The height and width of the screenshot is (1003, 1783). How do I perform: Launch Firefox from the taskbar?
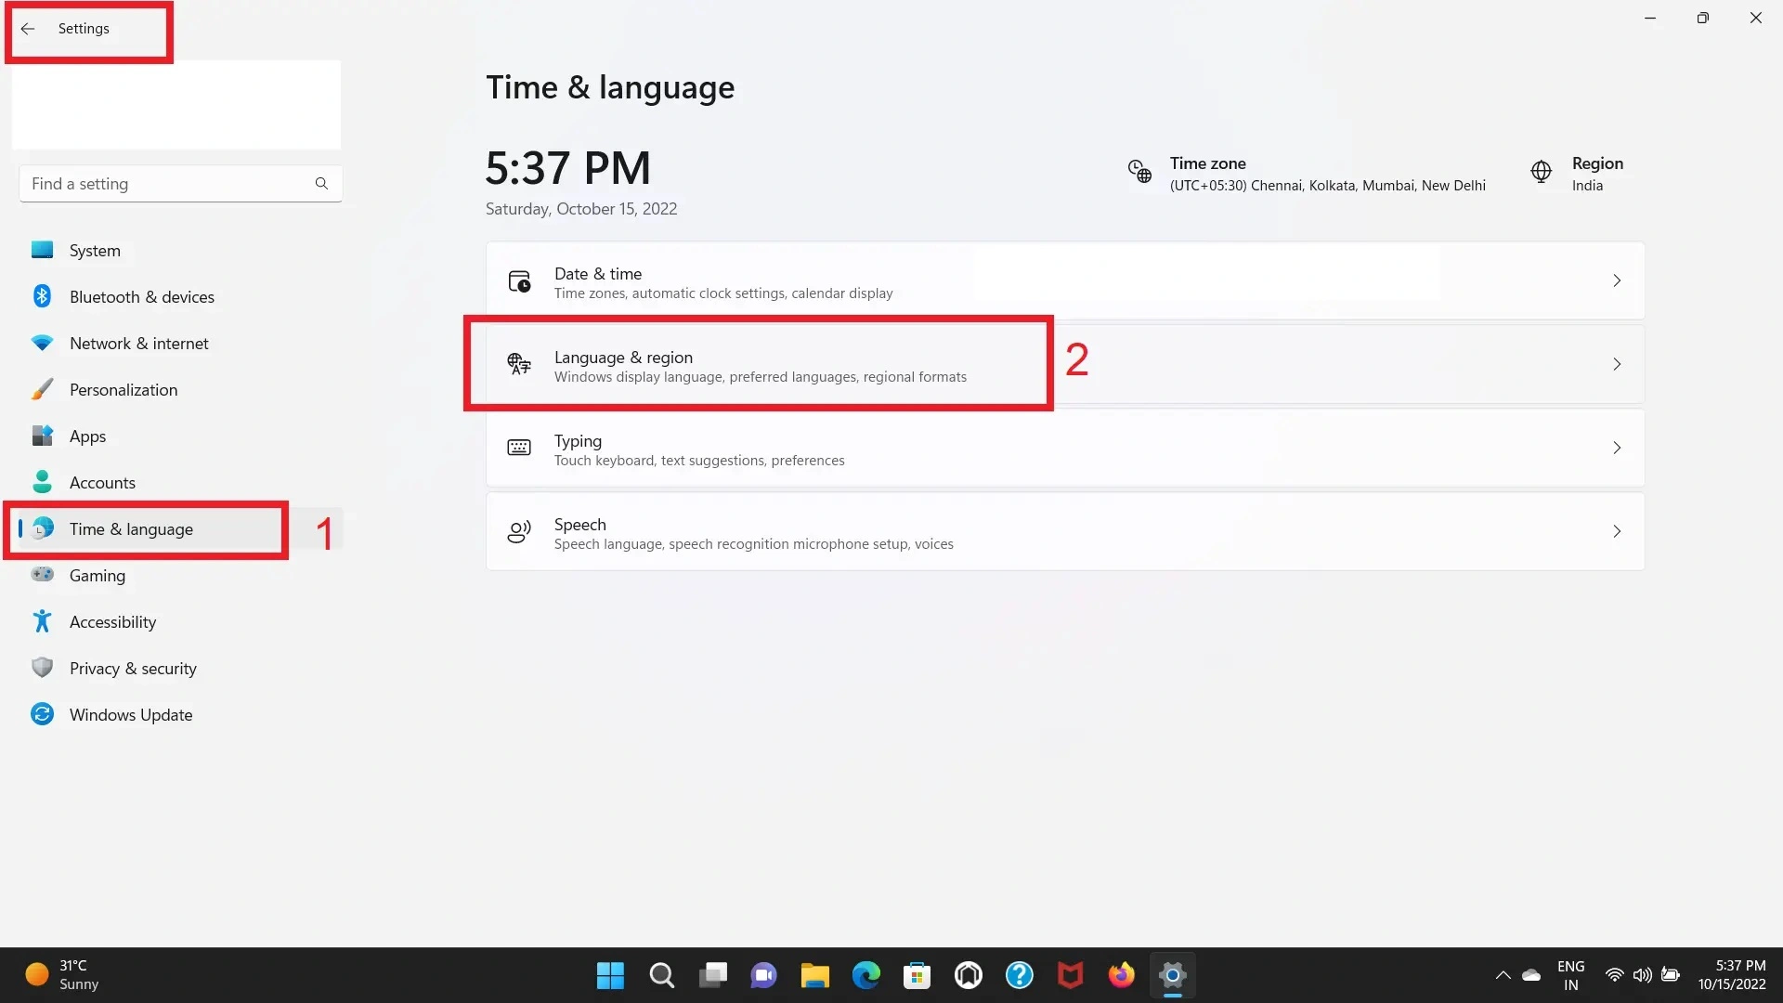1121,975
